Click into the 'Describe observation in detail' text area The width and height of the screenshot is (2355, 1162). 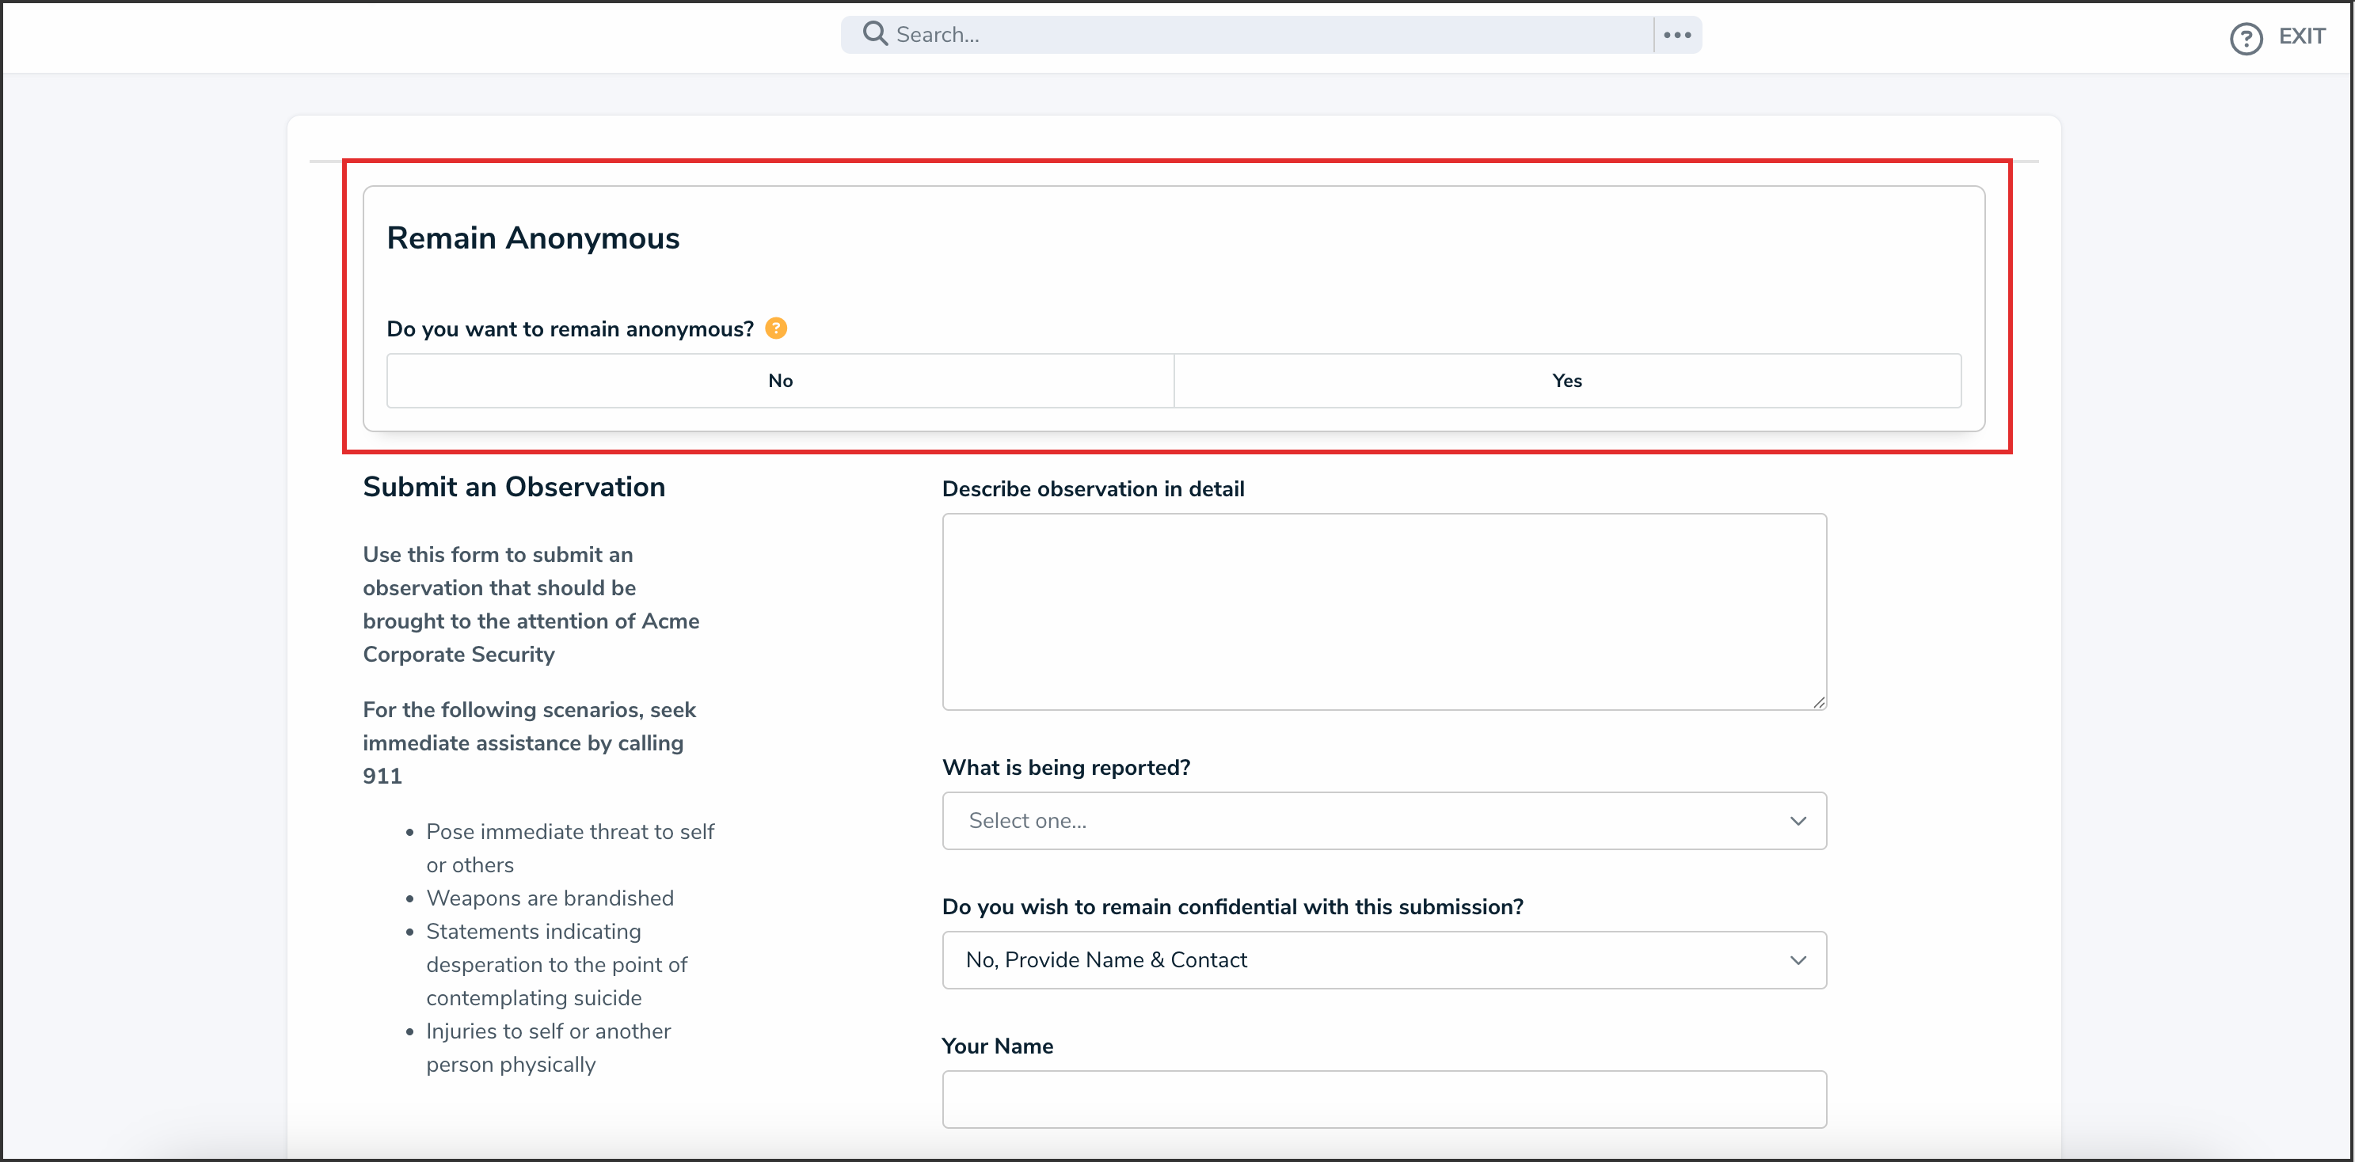click(x=1383, y=611)
